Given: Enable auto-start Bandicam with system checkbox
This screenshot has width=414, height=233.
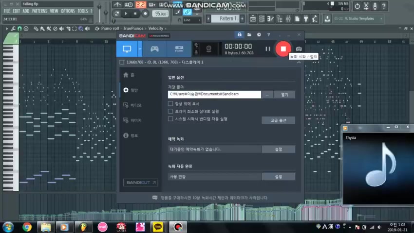Looking at the screenshot, I should point(170,119).
